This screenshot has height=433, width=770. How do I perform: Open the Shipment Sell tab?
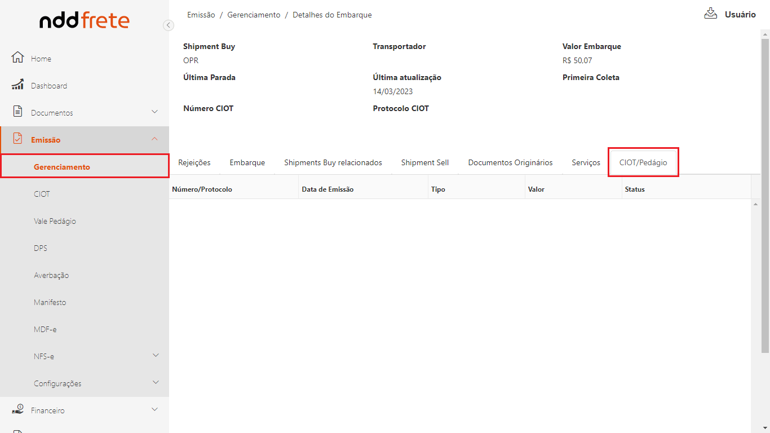click(x=424, y=162)
